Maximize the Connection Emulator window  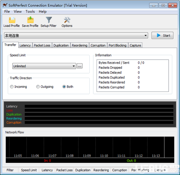pos(163,5)
